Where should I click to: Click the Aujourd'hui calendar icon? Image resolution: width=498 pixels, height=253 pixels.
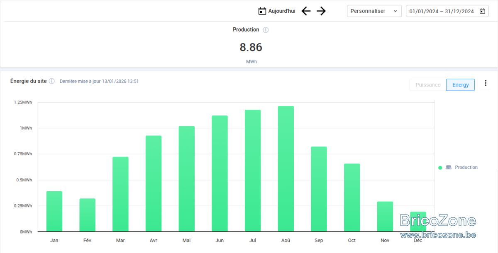(x=262, y=11)
